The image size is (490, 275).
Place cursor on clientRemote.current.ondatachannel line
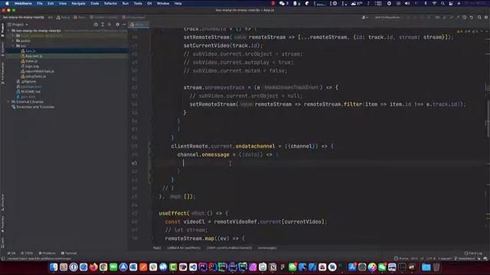252,146
